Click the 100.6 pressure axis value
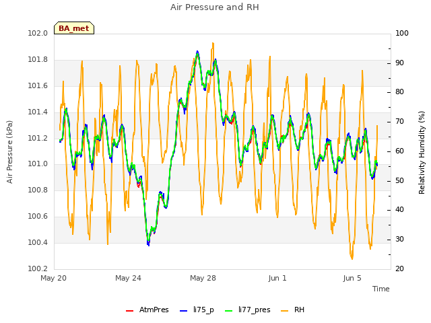The image size is (431, 323). click(38, 217)
